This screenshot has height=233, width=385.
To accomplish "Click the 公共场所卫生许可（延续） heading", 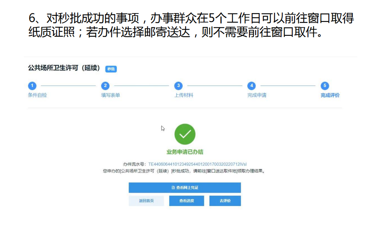I will pos(64,68).
